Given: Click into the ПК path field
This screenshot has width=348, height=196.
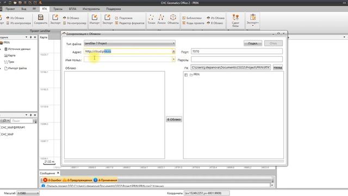Looking at the screenshot, I should point(231,67).
